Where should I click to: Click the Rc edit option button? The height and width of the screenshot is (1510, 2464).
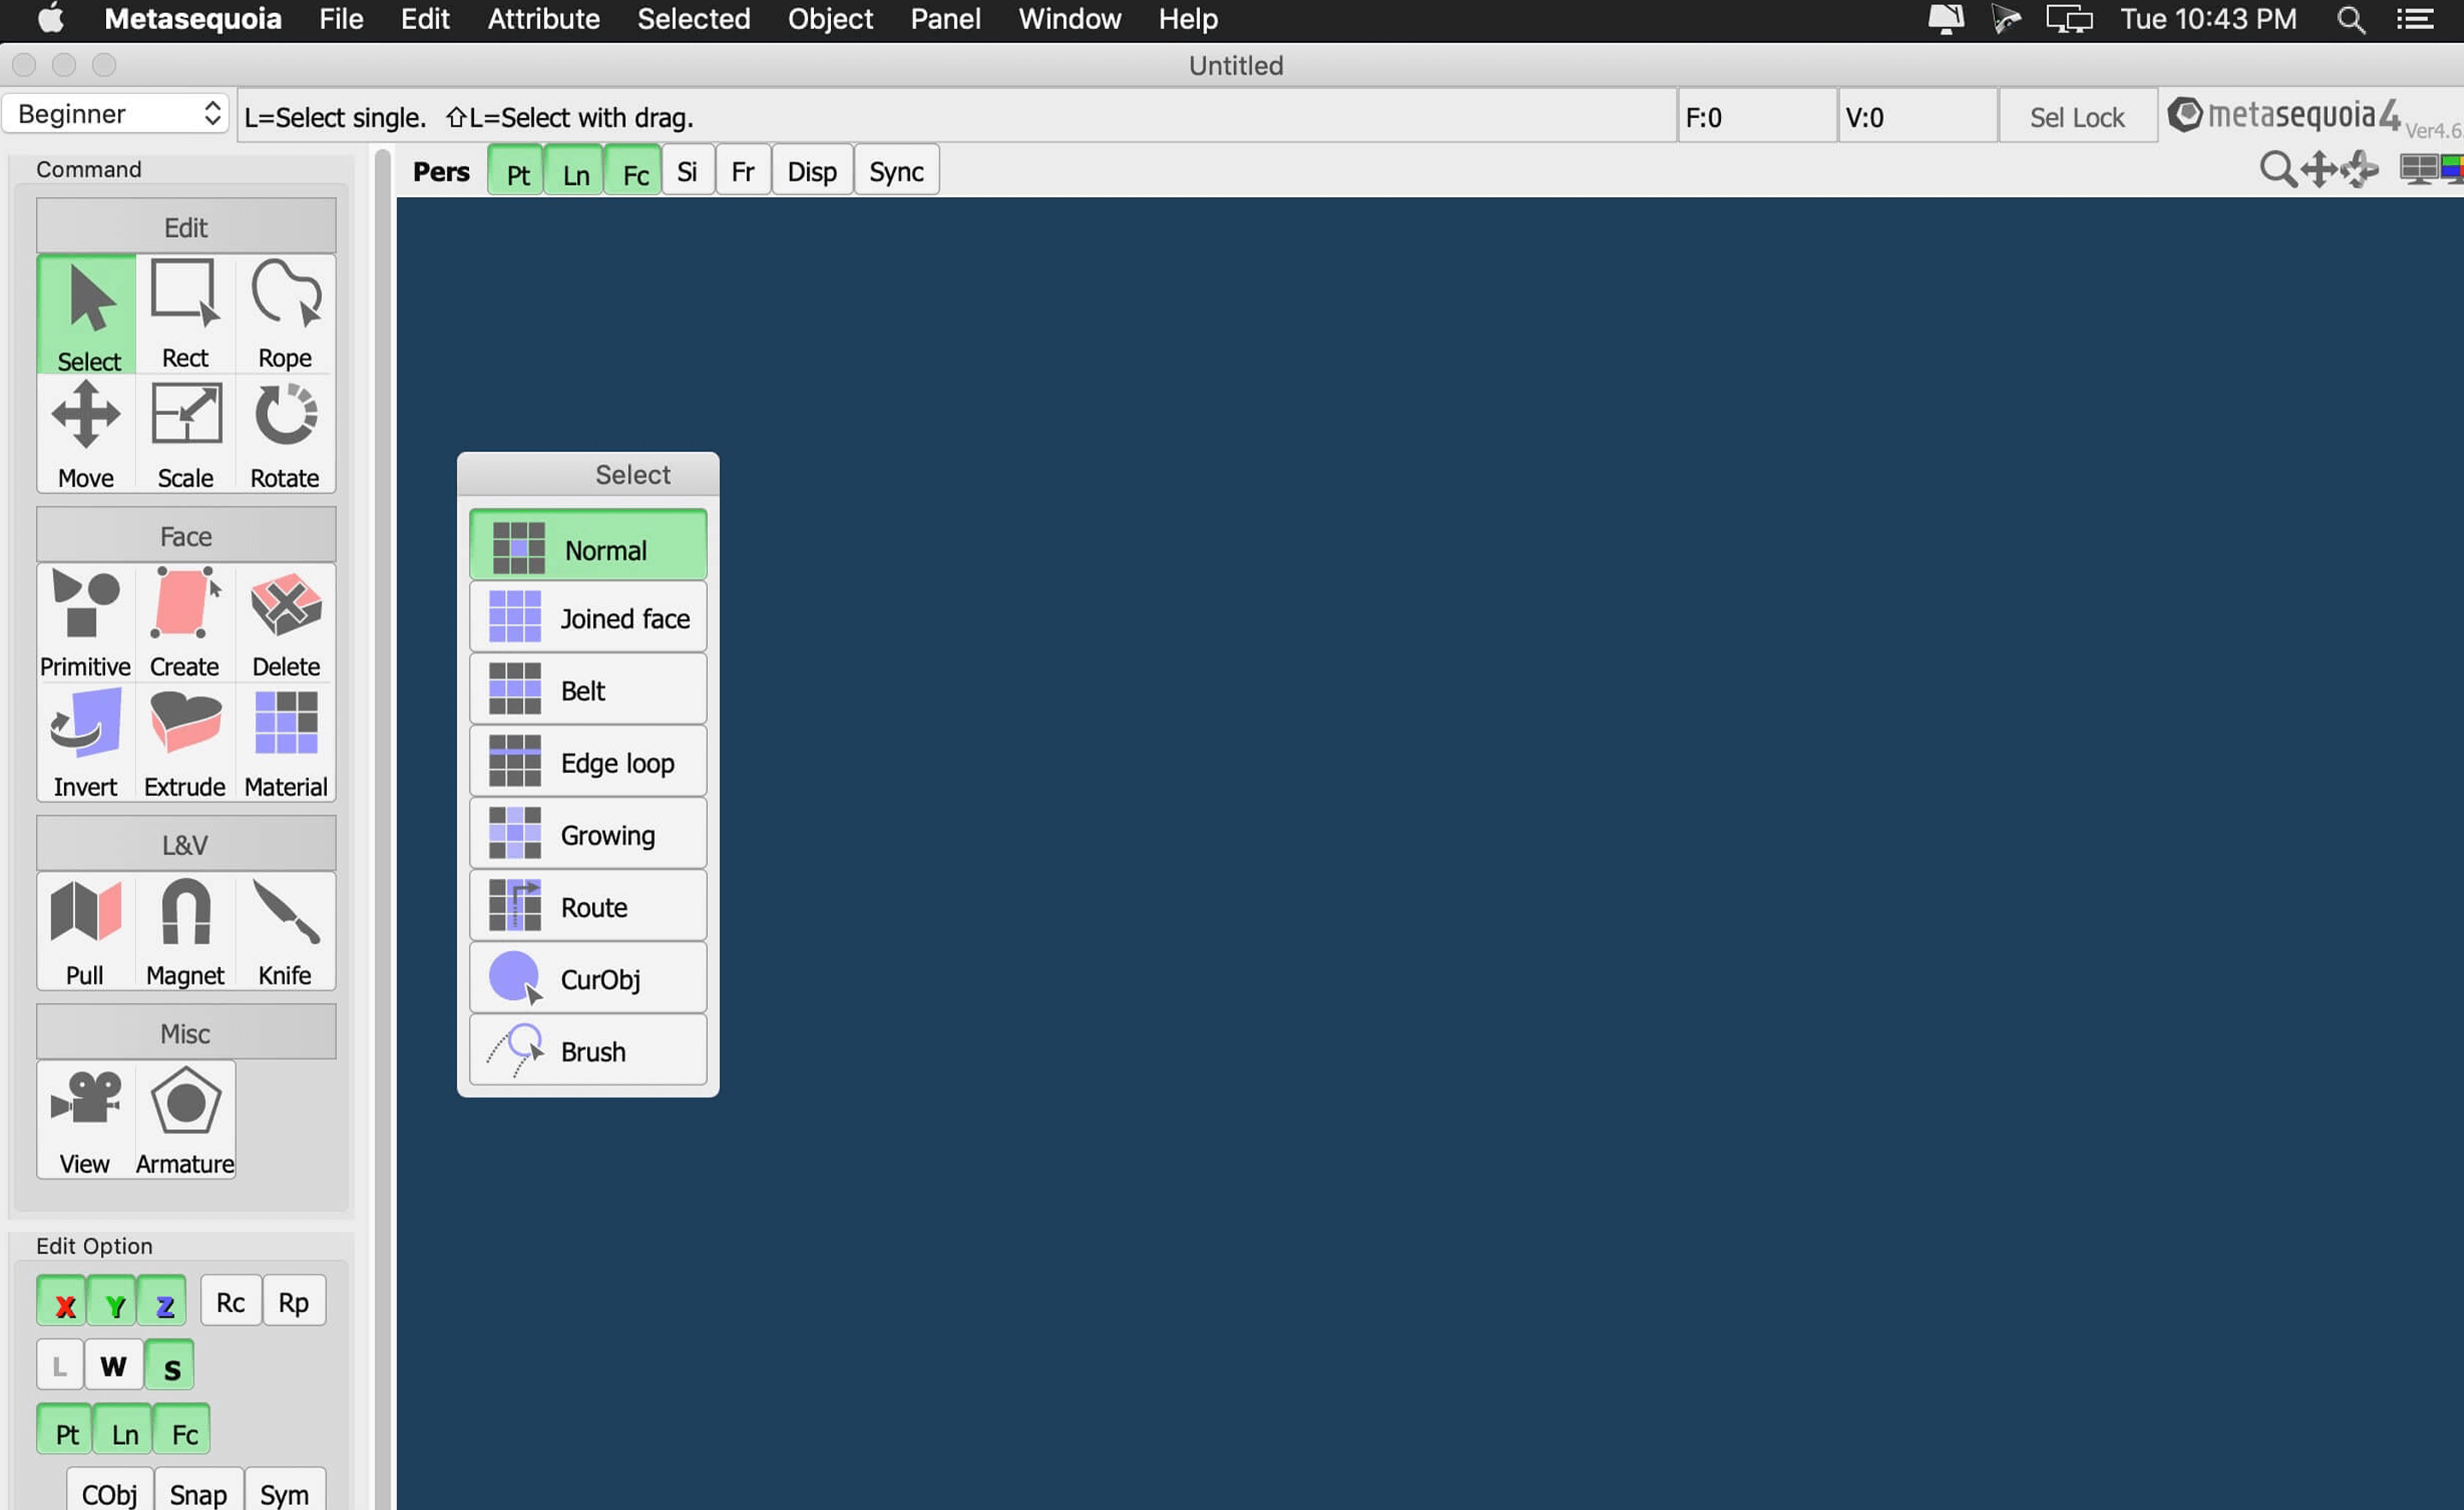pos(230,1302)
